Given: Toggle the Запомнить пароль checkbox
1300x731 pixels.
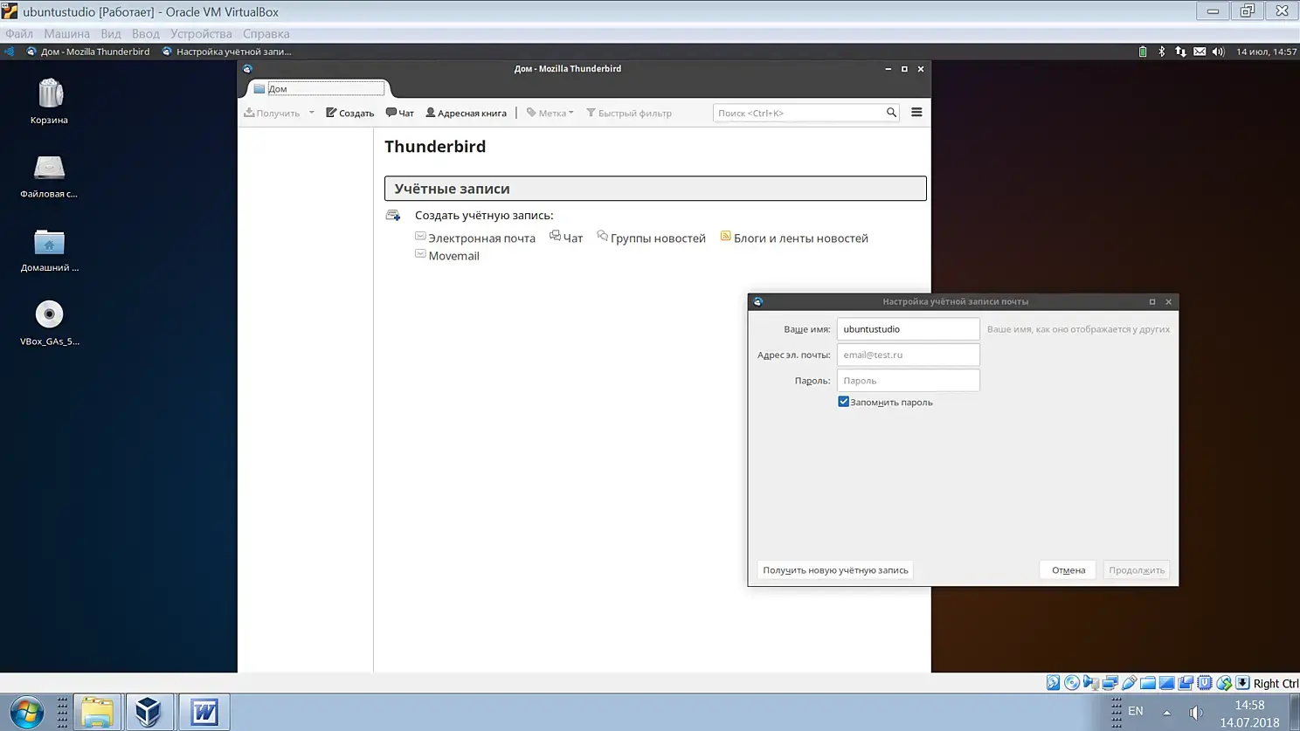Looking at the screenshot, I should click(843, 402).
